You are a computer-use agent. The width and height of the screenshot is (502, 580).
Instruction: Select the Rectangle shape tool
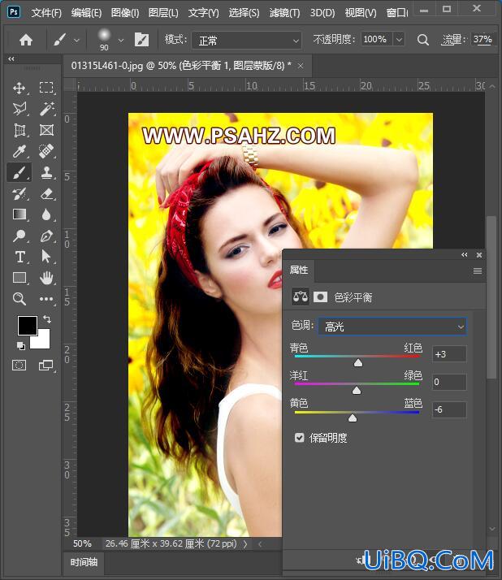19,278
